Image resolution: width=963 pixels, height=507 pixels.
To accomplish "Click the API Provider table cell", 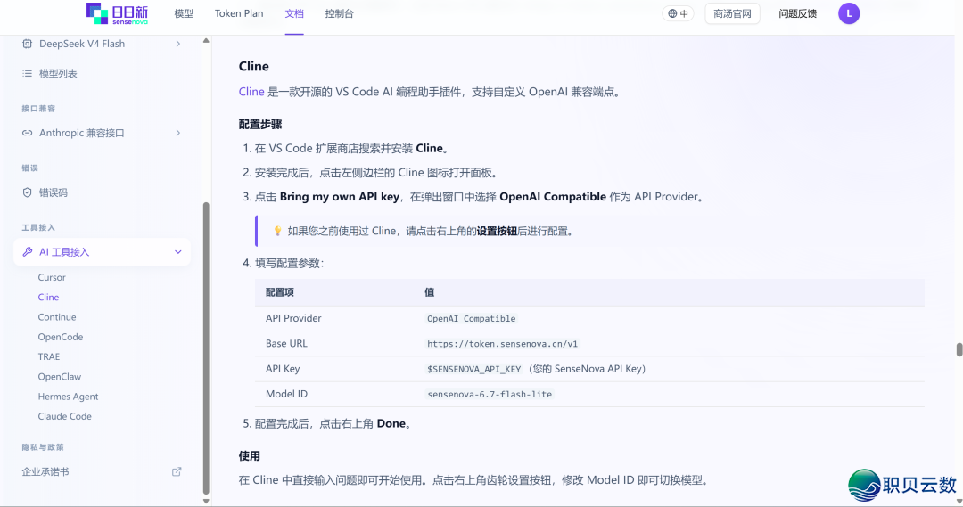I will 293,318.
